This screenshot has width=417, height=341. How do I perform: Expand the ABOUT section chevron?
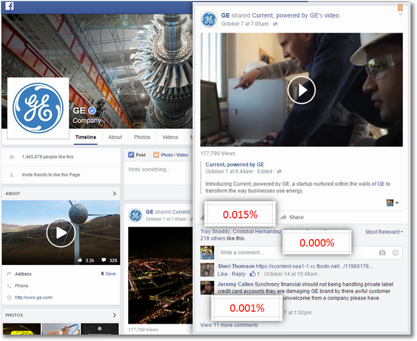pyautogui.click(x=114, y=193)
